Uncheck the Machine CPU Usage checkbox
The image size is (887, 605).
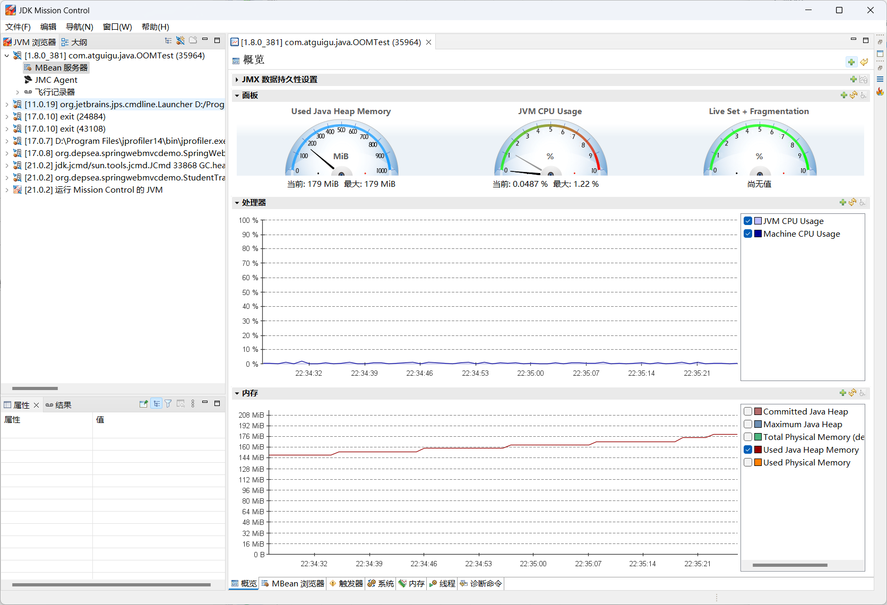748,234
